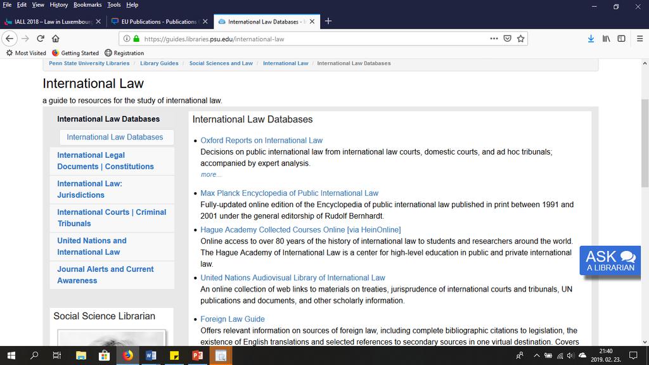Open the volume control in tray
This screenshot has height=365, width=649.
coord(571,355)
